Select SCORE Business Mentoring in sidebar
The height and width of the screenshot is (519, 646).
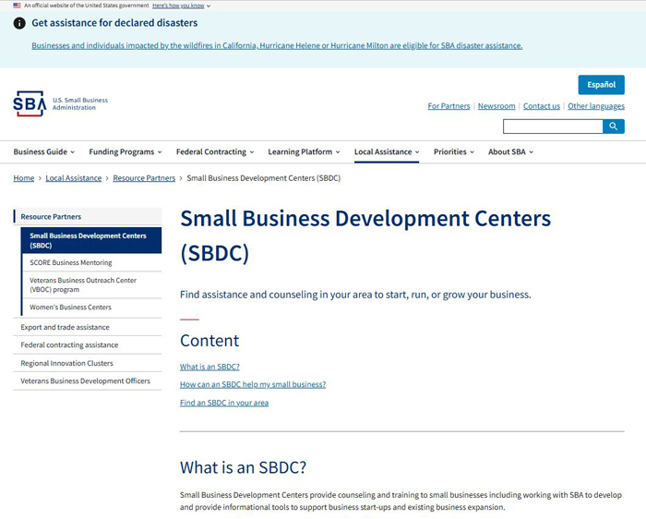point(92,262)
